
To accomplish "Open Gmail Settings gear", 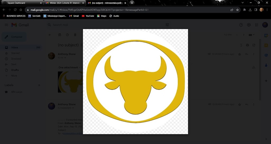I will click(249, 25).
